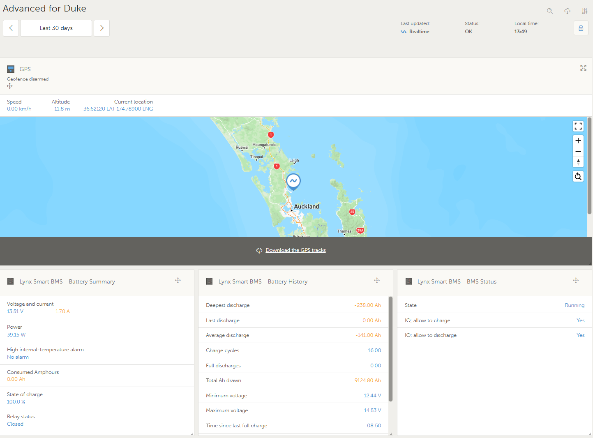Open the search magnifier icon at top
The height and width of the screenshot is (438, 593).
[550, 11]
